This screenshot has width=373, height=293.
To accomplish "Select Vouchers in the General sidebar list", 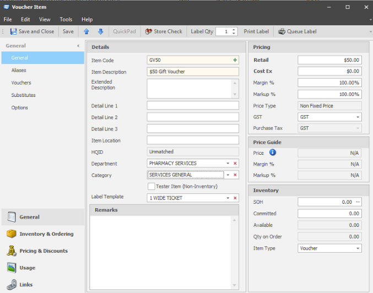I will tap(21, 83).
